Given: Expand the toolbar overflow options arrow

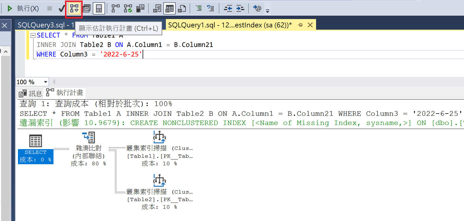Looking at the screenshot, I should [x=268, y=11].
